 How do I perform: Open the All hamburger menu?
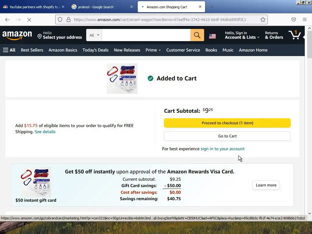9,50
